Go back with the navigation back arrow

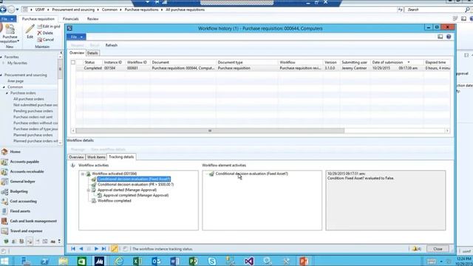pyautogui.click(x=3, y=10)
